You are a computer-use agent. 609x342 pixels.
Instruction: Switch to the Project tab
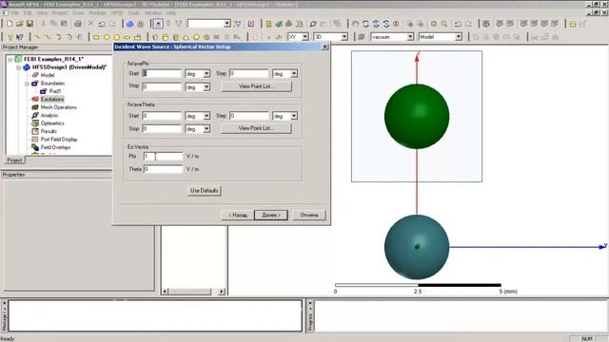(x=15, y=161)
